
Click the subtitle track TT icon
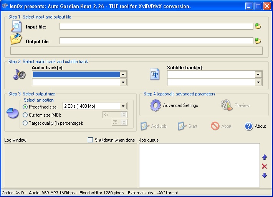(155, 74)
